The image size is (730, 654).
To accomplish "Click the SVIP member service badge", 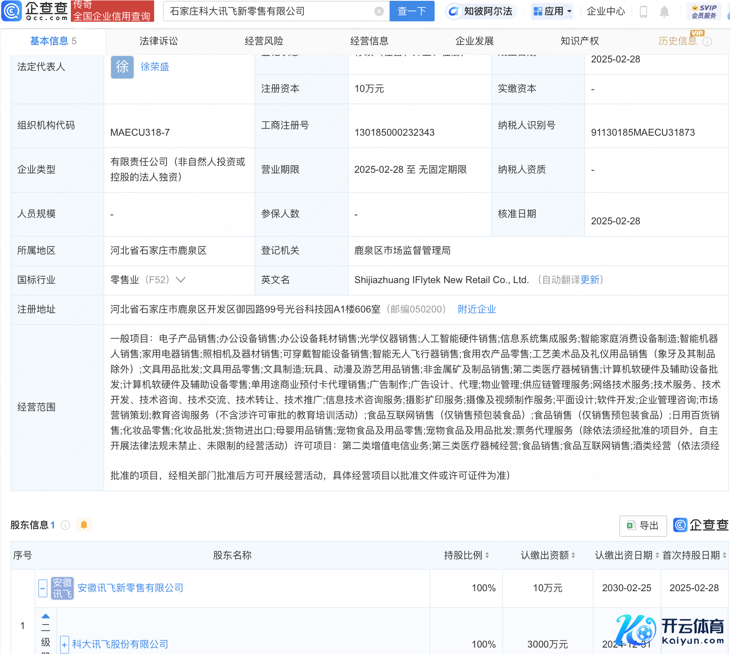I will (703, 11).
